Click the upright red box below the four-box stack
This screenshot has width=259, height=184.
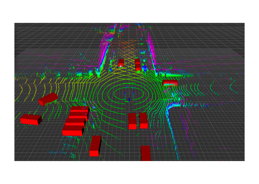pos(95,146)
